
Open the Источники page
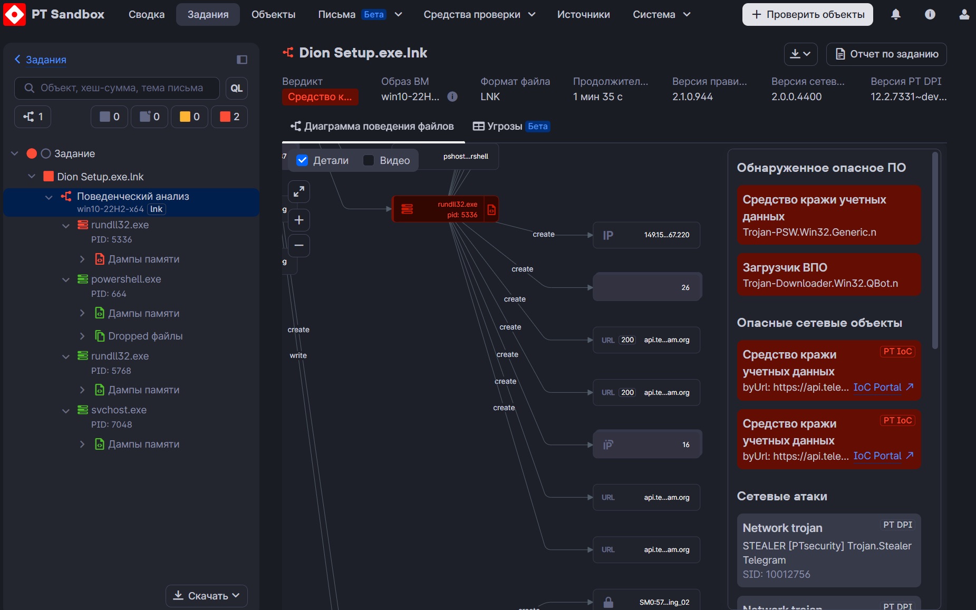click(583, 15)
